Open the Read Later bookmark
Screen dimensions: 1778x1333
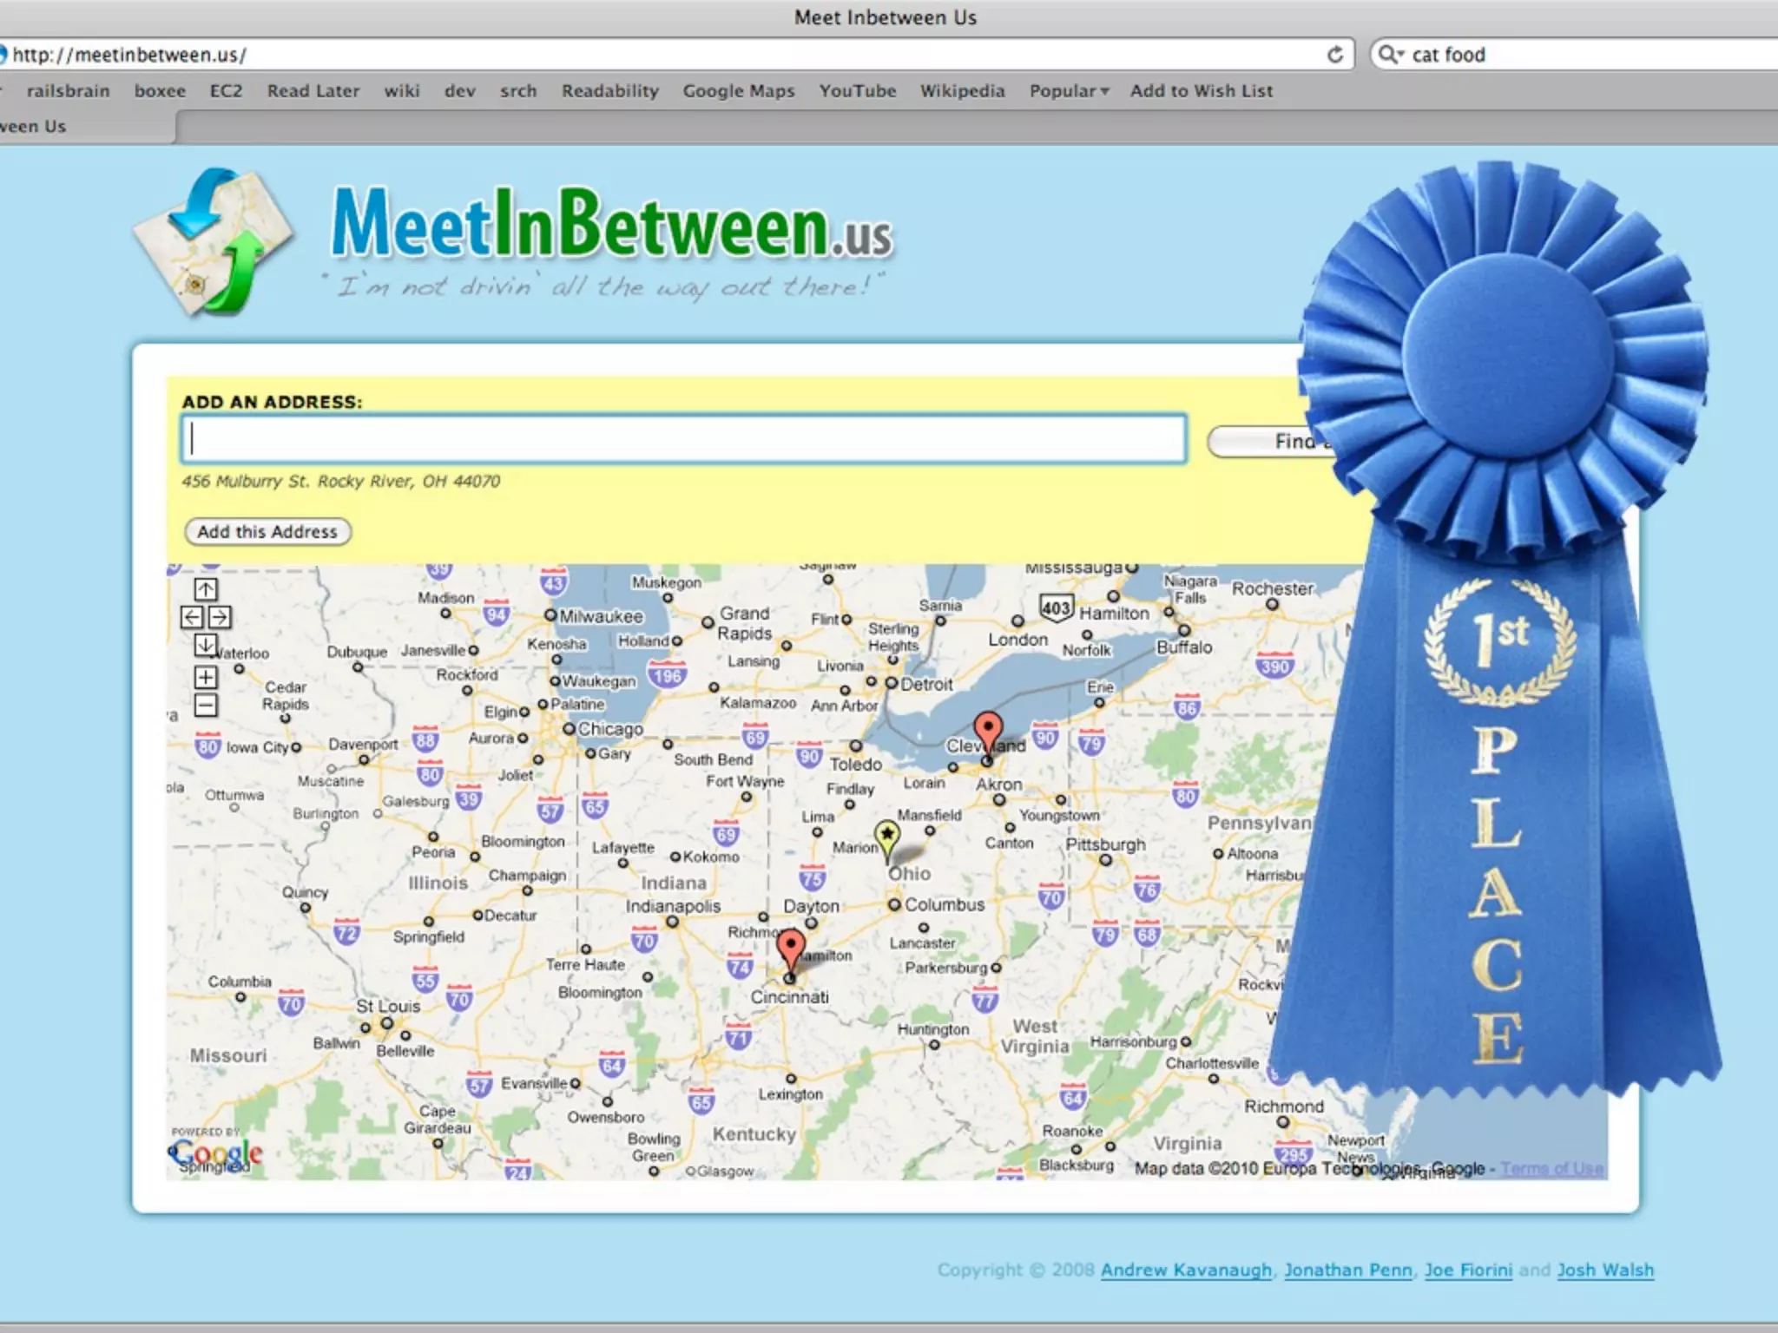coord(313,91)
